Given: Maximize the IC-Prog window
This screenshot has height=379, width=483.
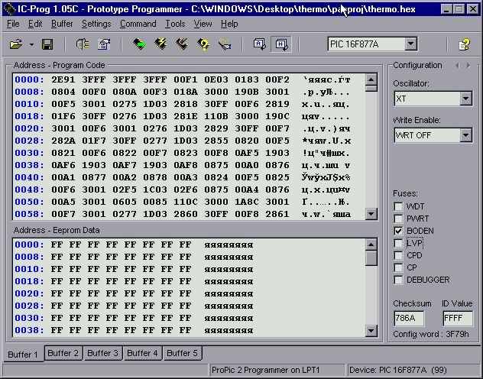Looking at the screenshot, I should click(x=459, y=9).
